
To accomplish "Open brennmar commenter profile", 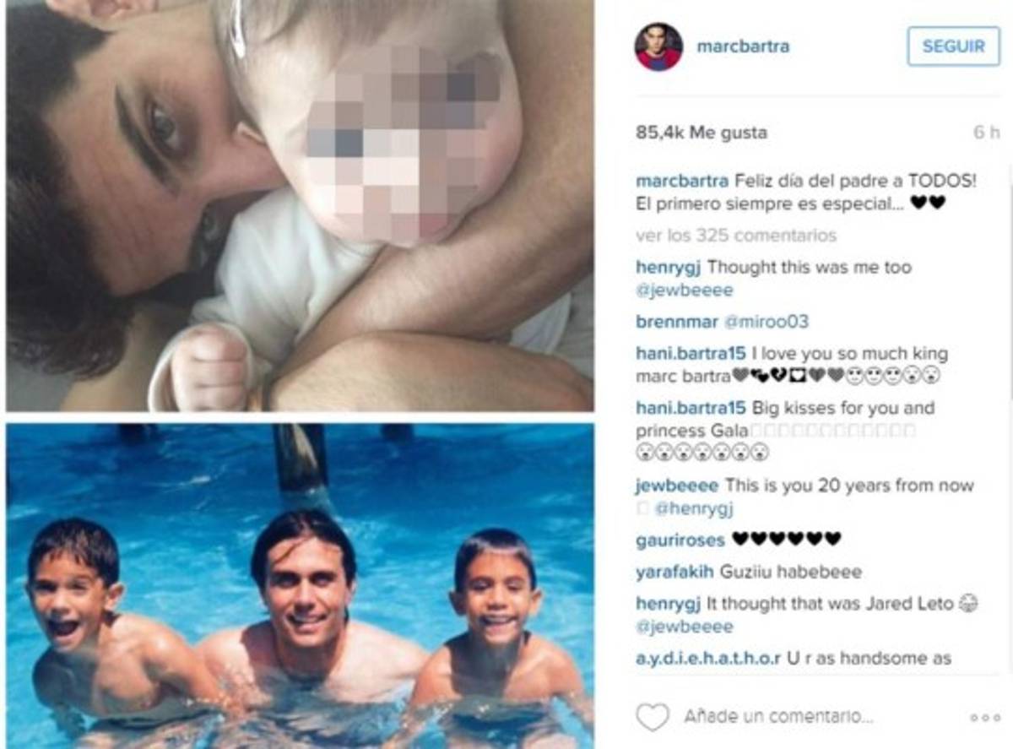I will pyautogui.click(x=677, y=322).
